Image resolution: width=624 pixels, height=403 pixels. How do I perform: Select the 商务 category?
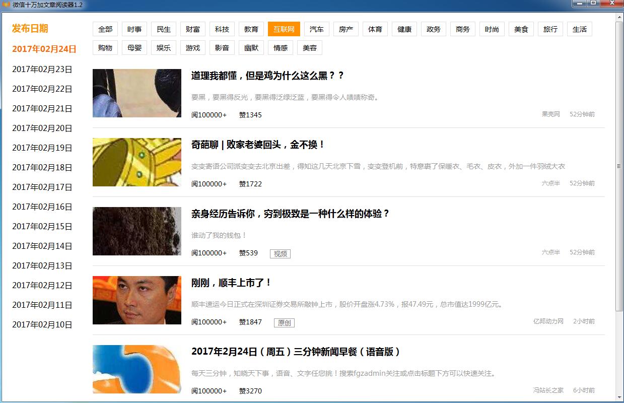463,29
